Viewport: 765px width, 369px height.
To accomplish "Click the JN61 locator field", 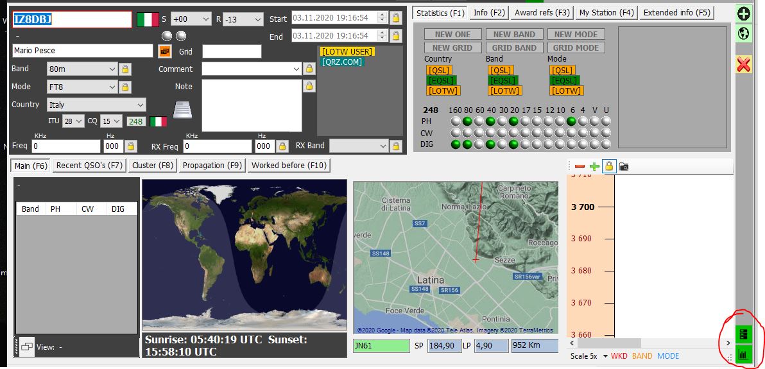I will coord(381,345).
